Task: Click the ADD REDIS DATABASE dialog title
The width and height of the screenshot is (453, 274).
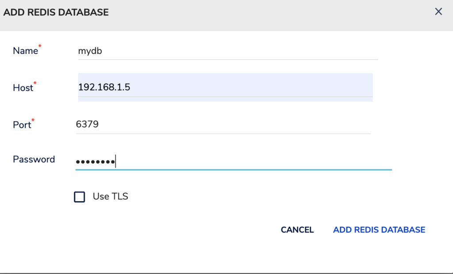Action: [56, 12]
